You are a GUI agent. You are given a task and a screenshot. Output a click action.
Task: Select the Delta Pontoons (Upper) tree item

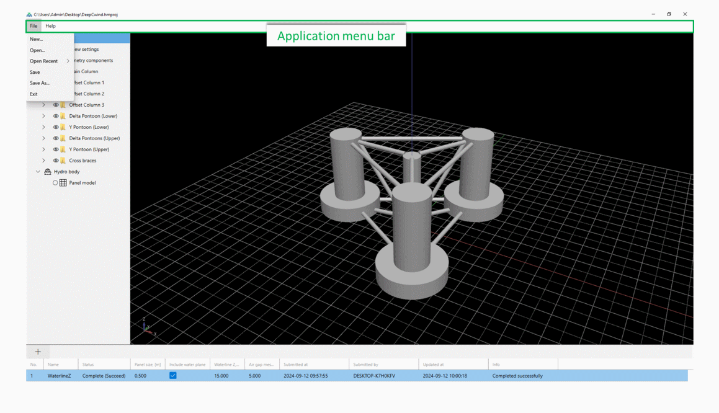click(94, 138)
